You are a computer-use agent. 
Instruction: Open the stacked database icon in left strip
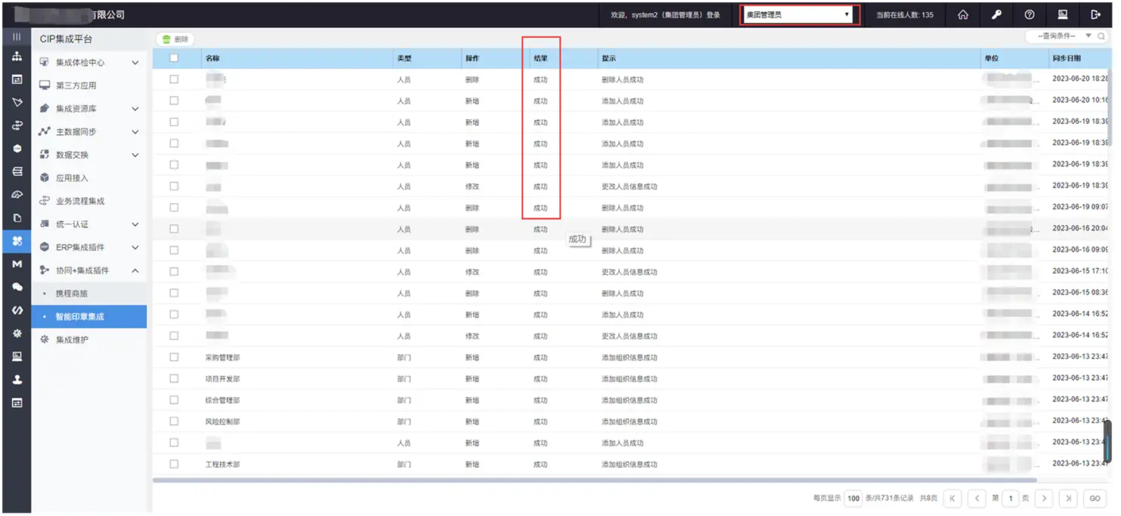(17, 171)
